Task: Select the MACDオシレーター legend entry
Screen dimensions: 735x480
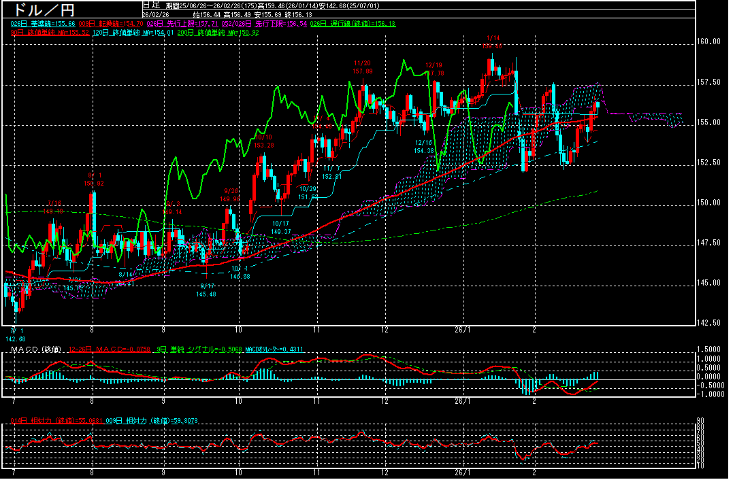Action: (275, 349)
